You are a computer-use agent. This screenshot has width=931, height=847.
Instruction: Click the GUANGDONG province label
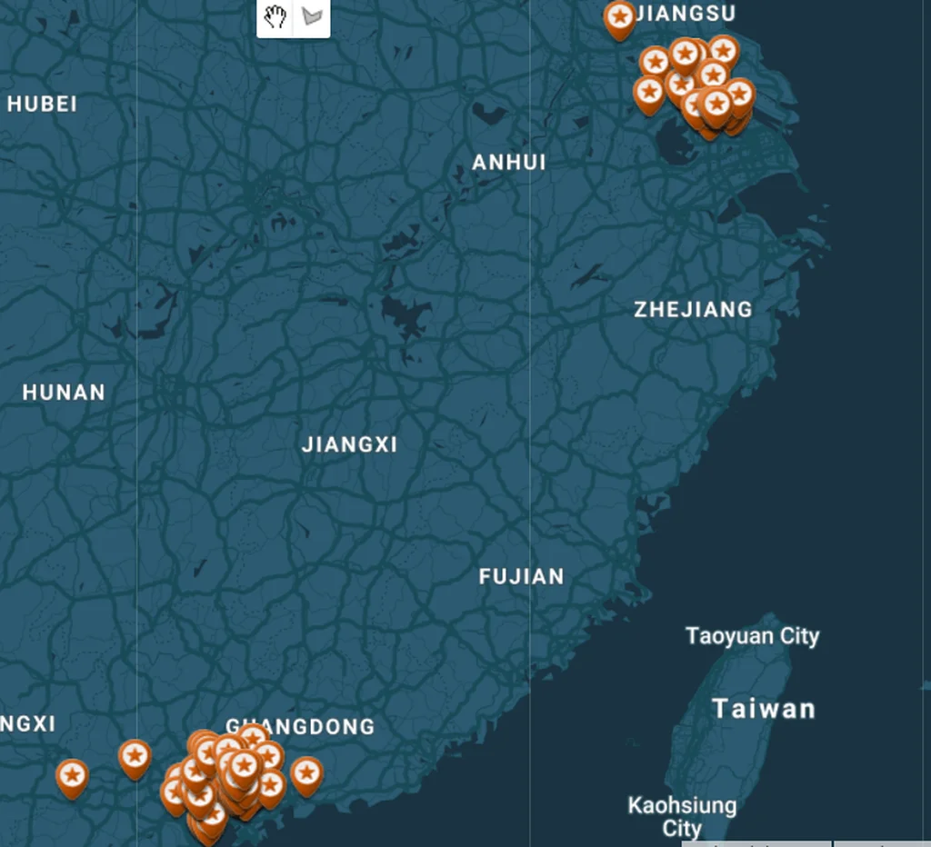[300, 726]
